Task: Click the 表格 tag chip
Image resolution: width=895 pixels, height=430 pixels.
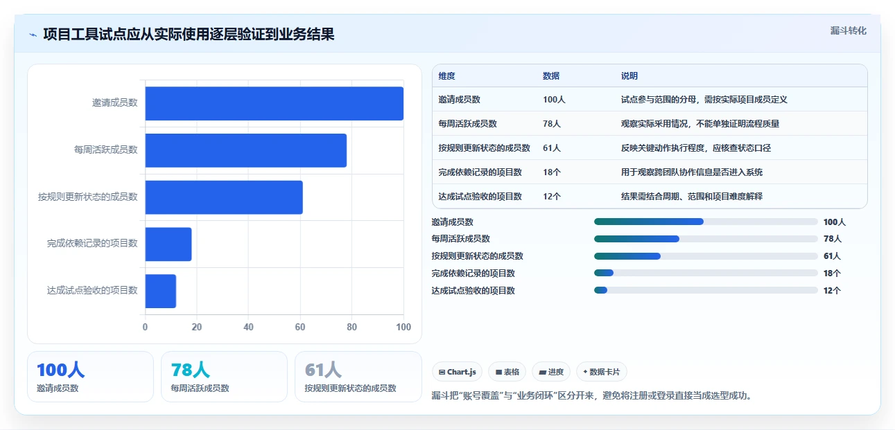Action: pos(507,372)
